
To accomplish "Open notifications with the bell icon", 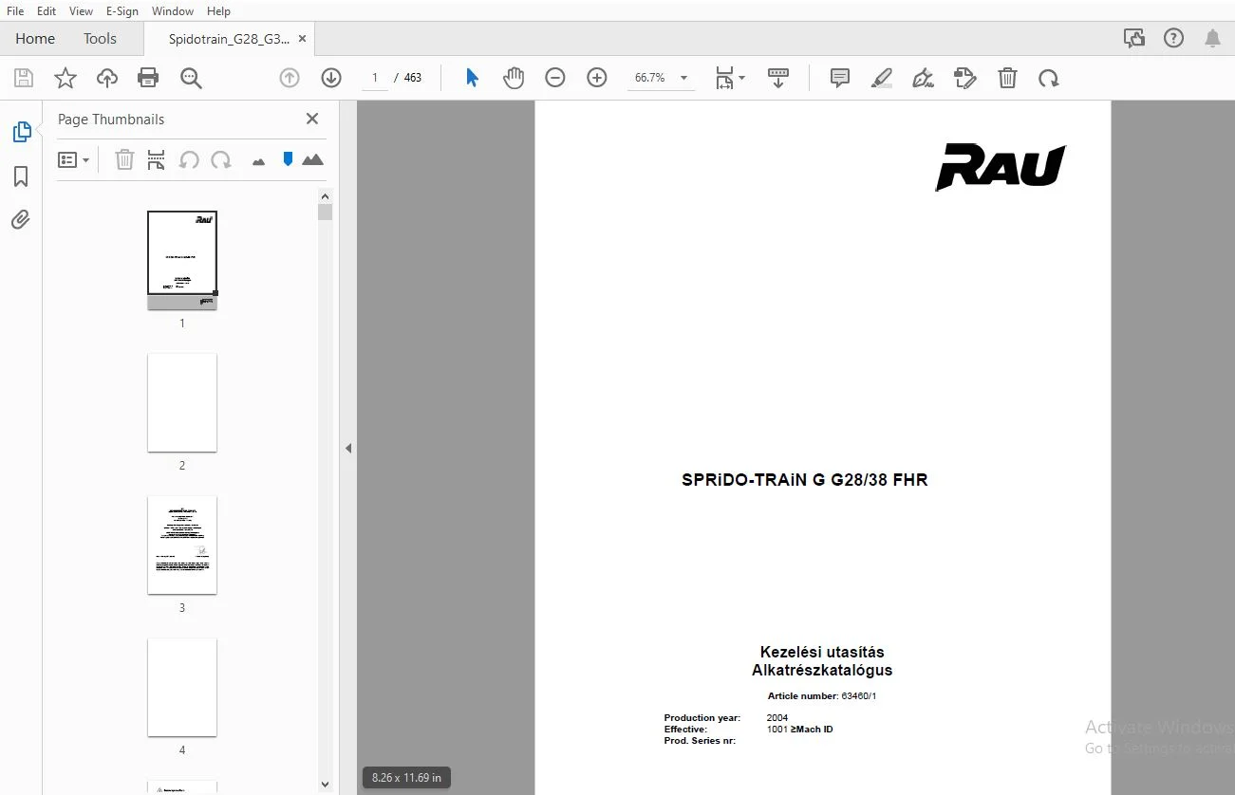I will pyautogui.click(x=1212, y=38).
